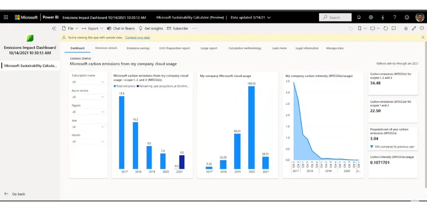Open the Subscription name dropdown
The width and height of the screenshot is (427, 213).
point(88,82)
